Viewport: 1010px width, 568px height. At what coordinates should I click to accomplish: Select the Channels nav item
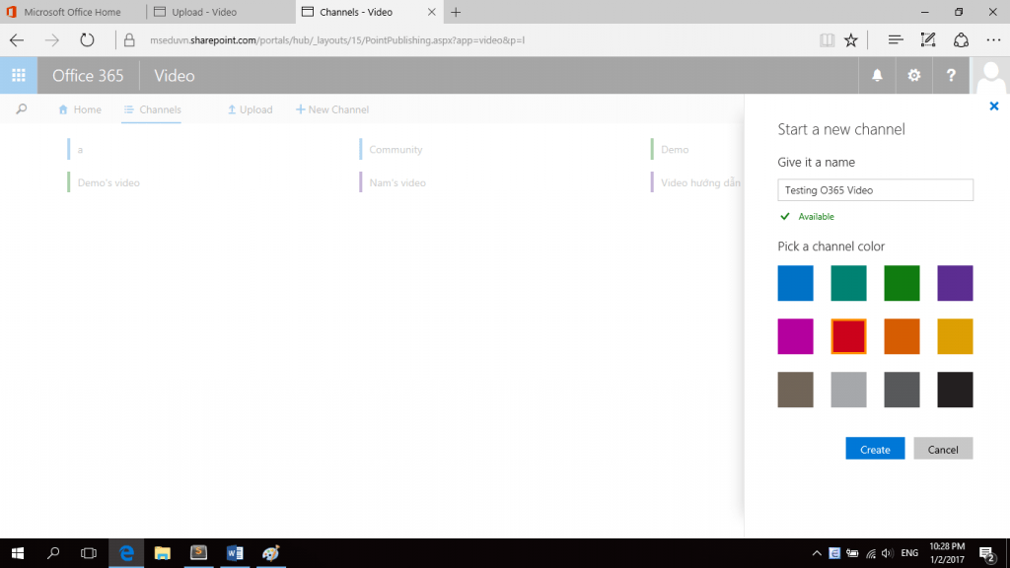pyautogui.click(x=152, y=109)
